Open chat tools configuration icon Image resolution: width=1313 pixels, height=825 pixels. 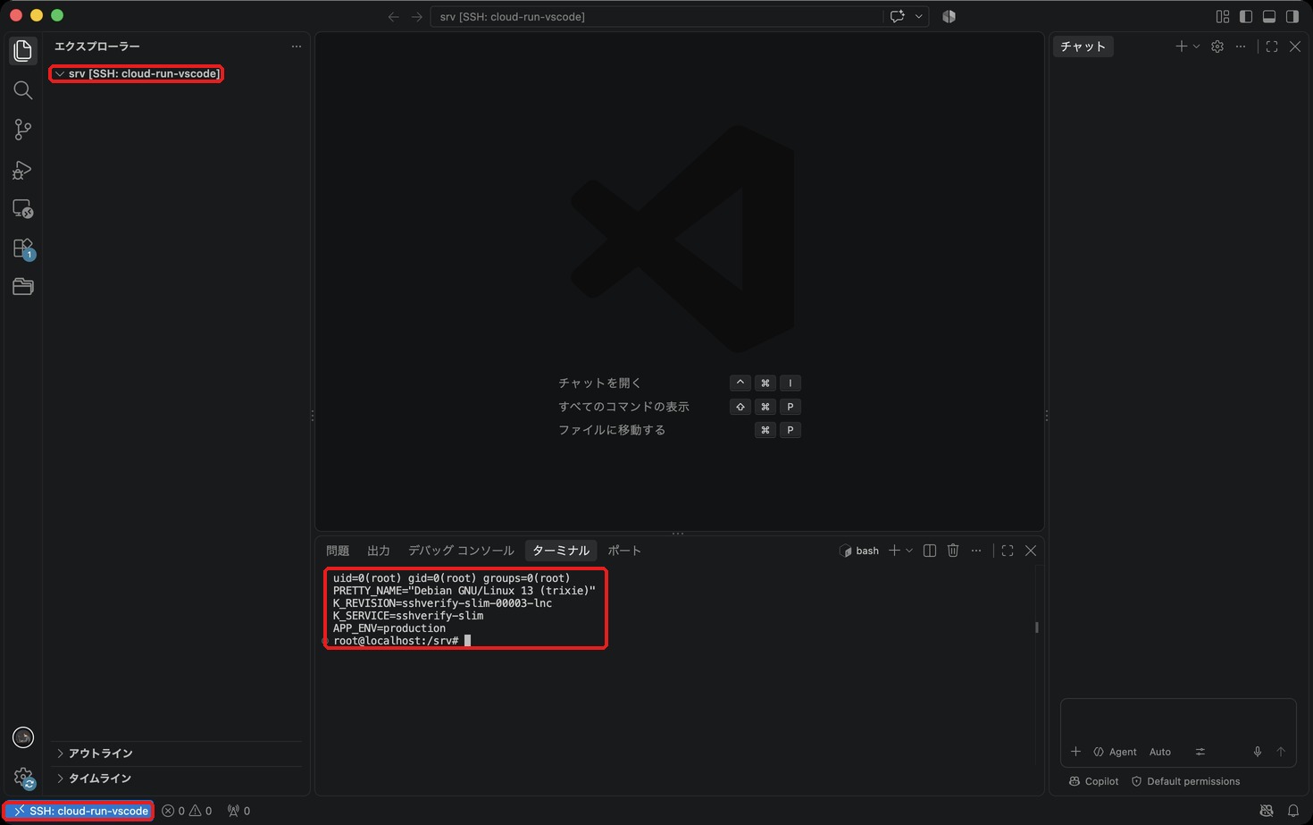[x=1200, y=752]
